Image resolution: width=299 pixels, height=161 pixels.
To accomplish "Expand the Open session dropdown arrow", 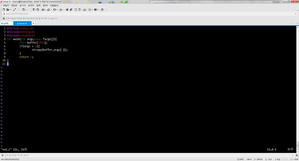I will pyautogui.click(x=10, y=10).
